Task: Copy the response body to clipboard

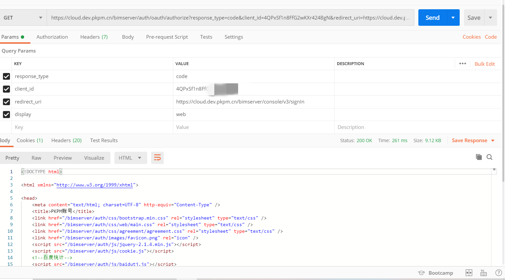Action: coord(479,157)
